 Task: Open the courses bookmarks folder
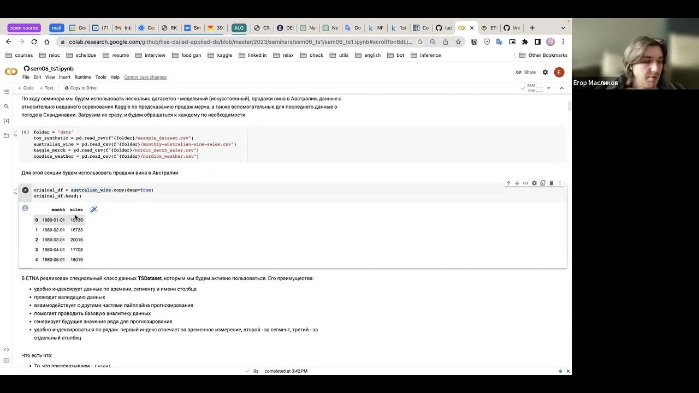coord(19,55)
